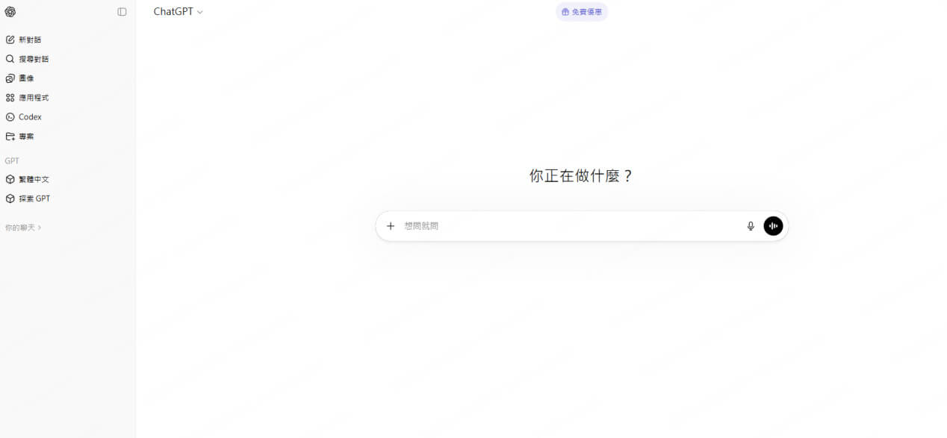Expand the 你的聊天 chat list
947x438 pixels.
click(x=23, y=227)
